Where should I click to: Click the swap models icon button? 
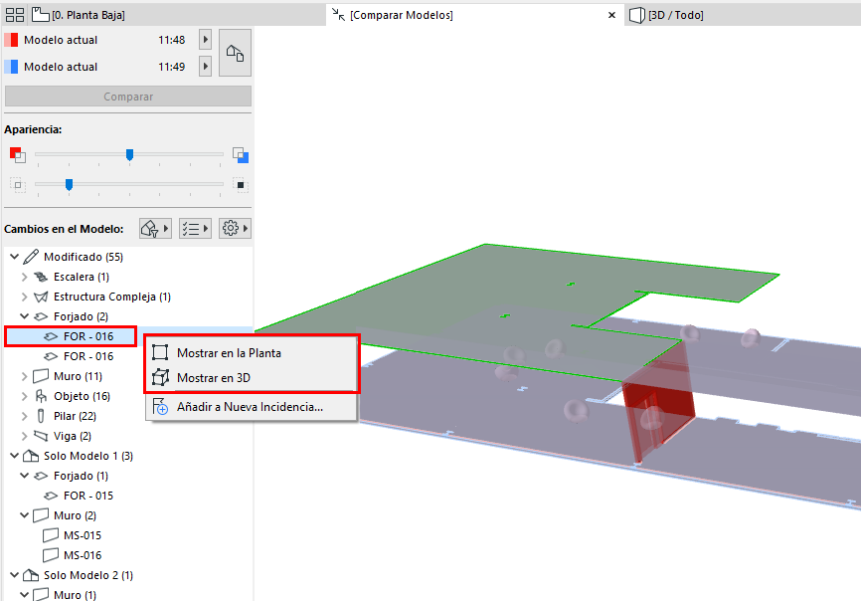pyautogui.click(x=235, y=53)
